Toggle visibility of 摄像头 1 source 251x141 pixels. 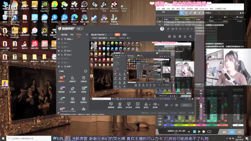(x=59, y=39)
